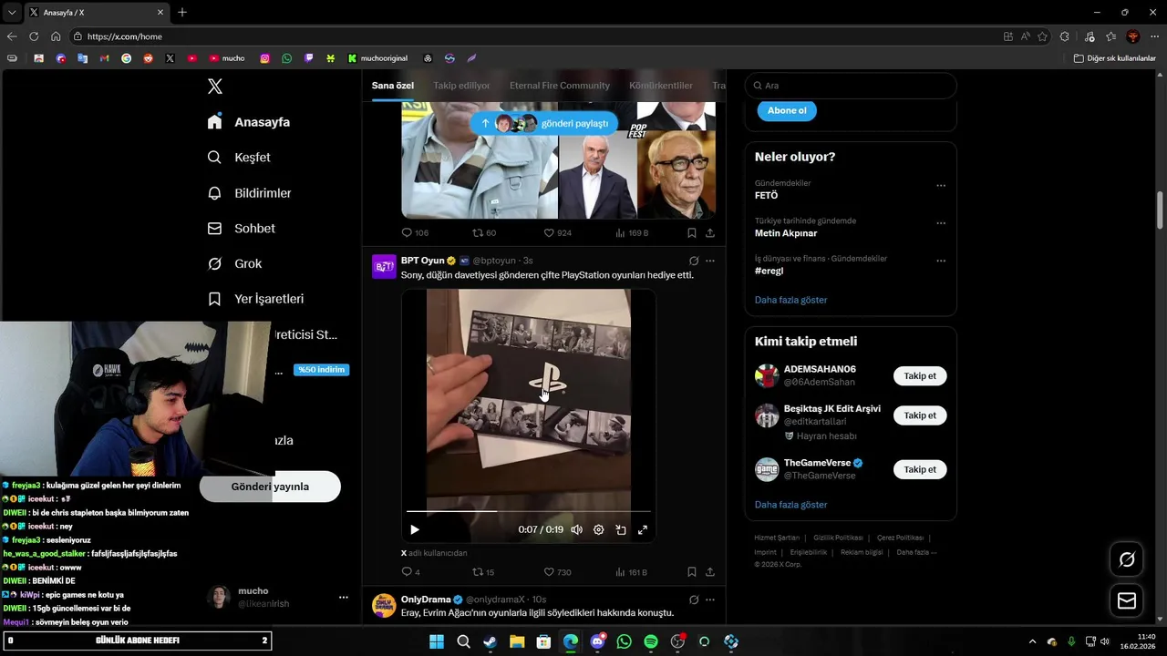Open muchooriginal bookmark
The image size is (1167, 656).
[377, 58]
